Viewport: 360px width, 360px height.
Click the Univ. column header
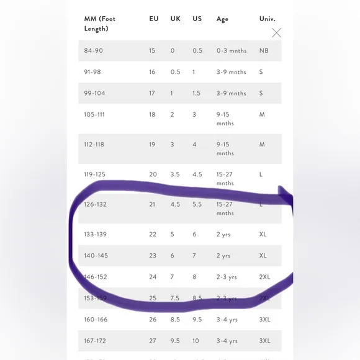click(268, 19)
